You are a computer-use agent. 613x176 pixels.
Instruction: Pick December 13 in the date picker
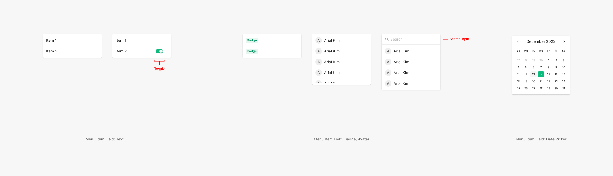pyautogui.click(x=533, y=74)
